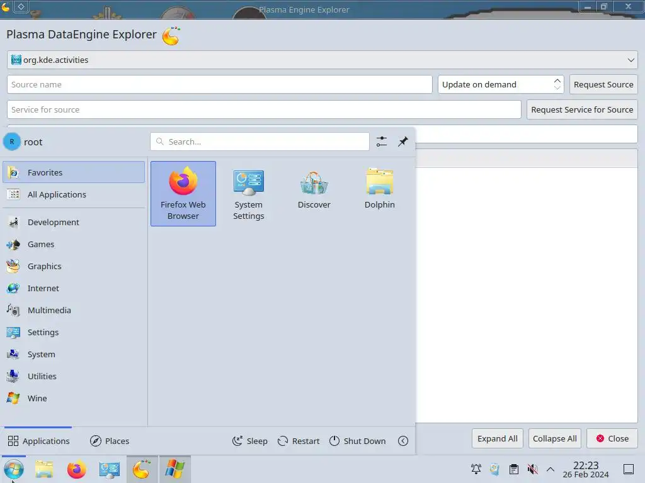Click the Collapse All button
This screenshot has width=645, height=483.
coord(554,438)
